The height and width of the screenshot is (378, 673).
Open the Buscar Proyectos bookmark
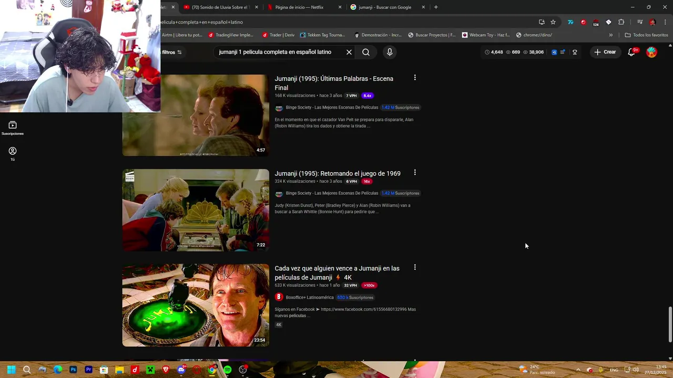432,35
